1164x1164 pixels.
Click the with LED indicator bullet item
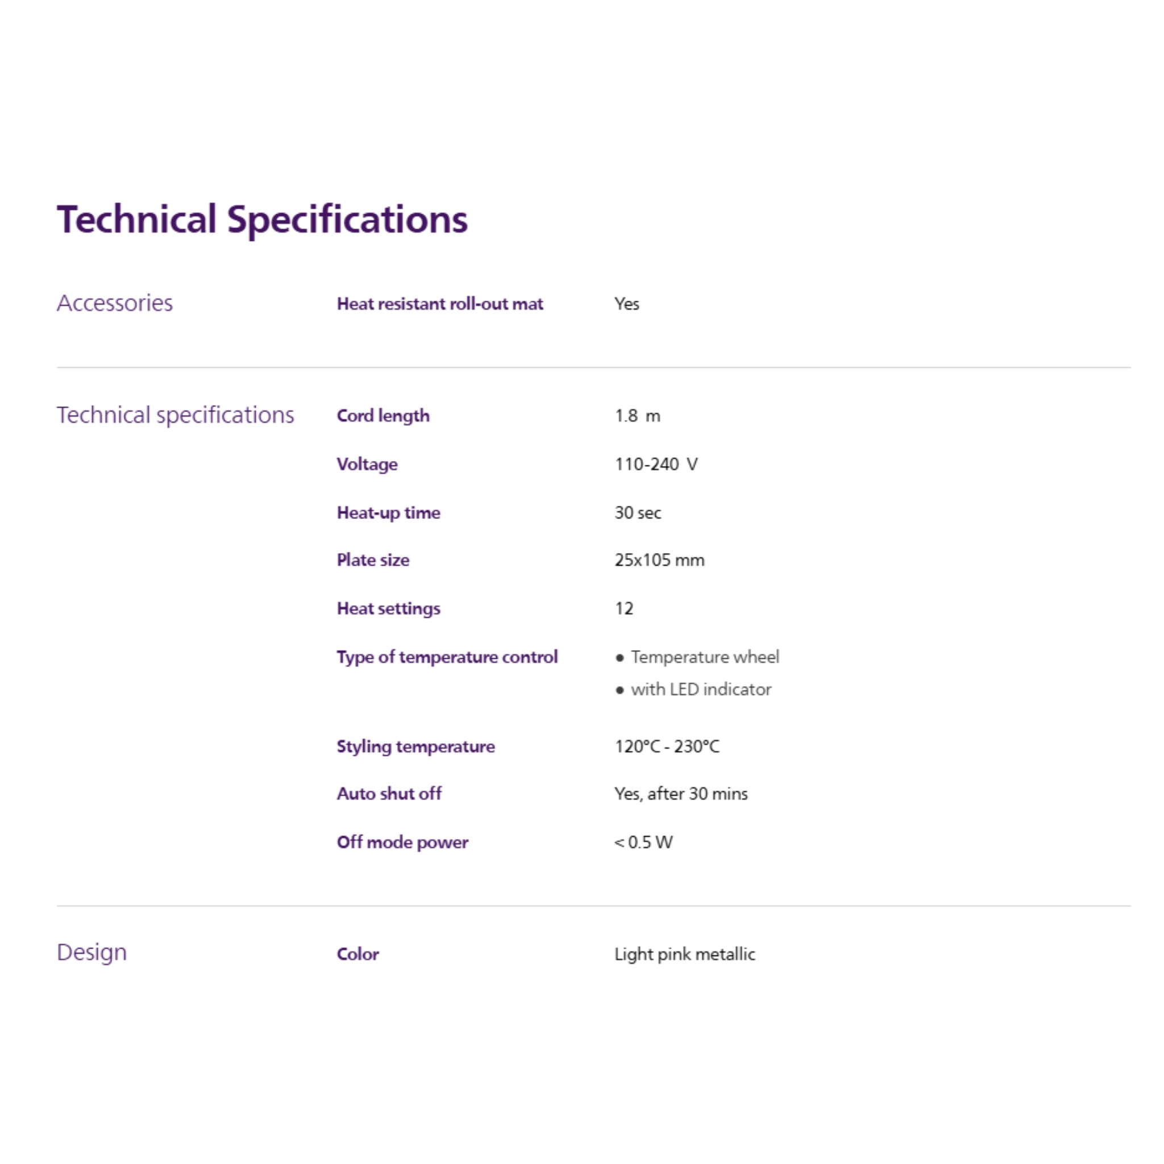coord(701,689)
